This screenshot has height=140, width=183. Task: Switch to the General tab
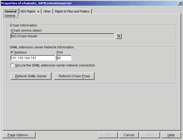[x=11, y=11]
